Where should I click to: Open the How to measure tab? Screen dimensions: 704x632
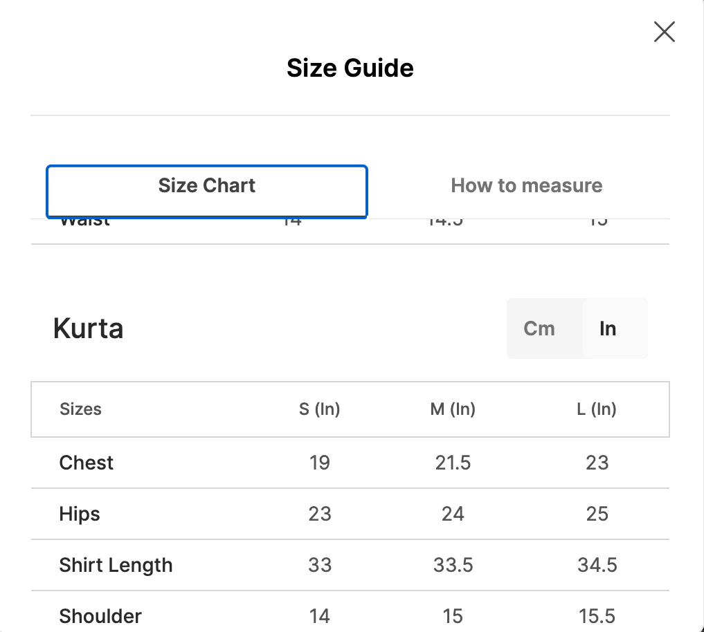[526, 186]
